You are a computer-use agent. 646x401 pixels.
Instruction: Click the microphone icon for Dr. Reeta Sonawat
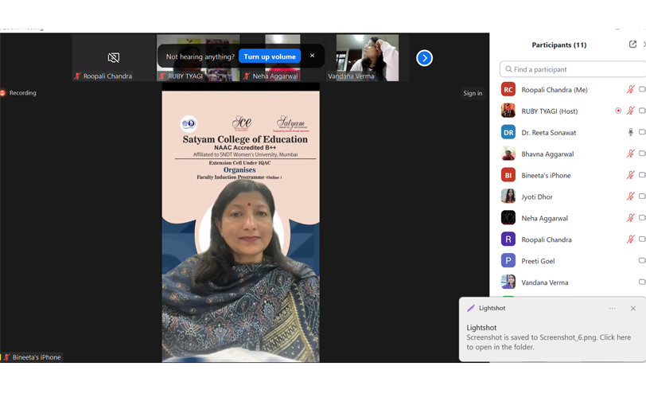click(x=630, y=133)
